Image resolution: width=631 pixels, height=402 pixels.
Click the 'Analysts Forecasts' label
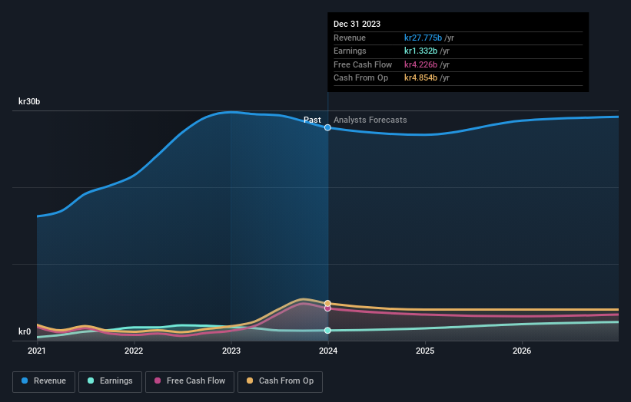370,120
